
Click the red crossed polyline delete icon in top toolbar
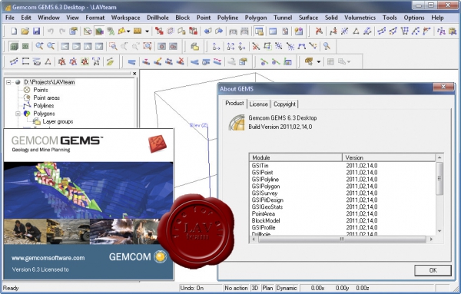point(319,31)
